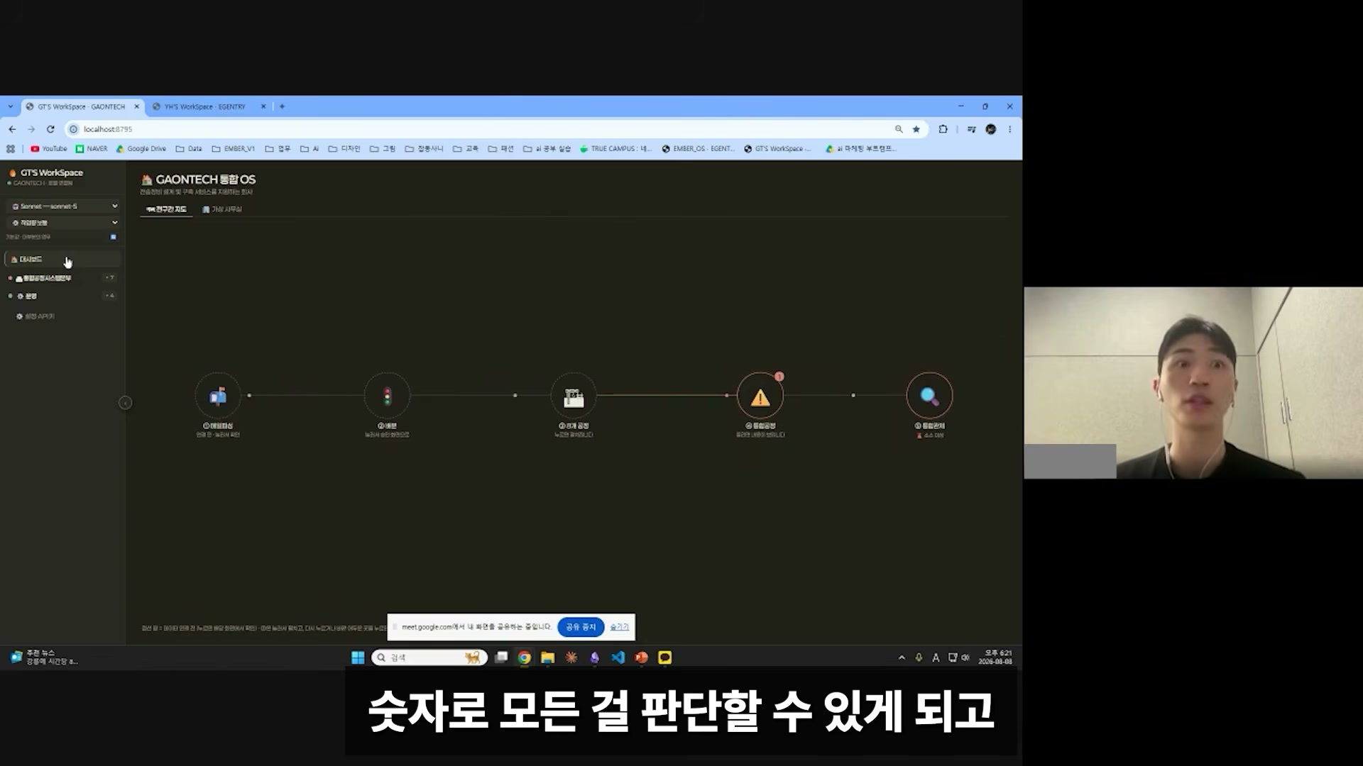The image size is (1363, 766).
Task: Expand the gear sidebar group with count 4
Action: pos(62,296)
